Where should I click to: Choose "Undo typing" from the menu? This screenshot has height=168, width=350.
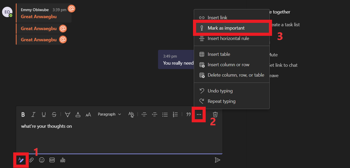[x=220, y=91]
